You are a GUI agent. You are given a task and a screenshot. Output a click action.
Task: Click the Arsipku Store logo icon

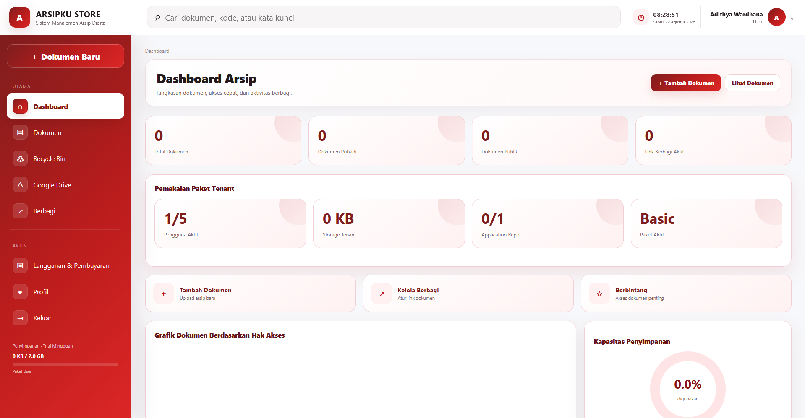click(x=20, y=17)
